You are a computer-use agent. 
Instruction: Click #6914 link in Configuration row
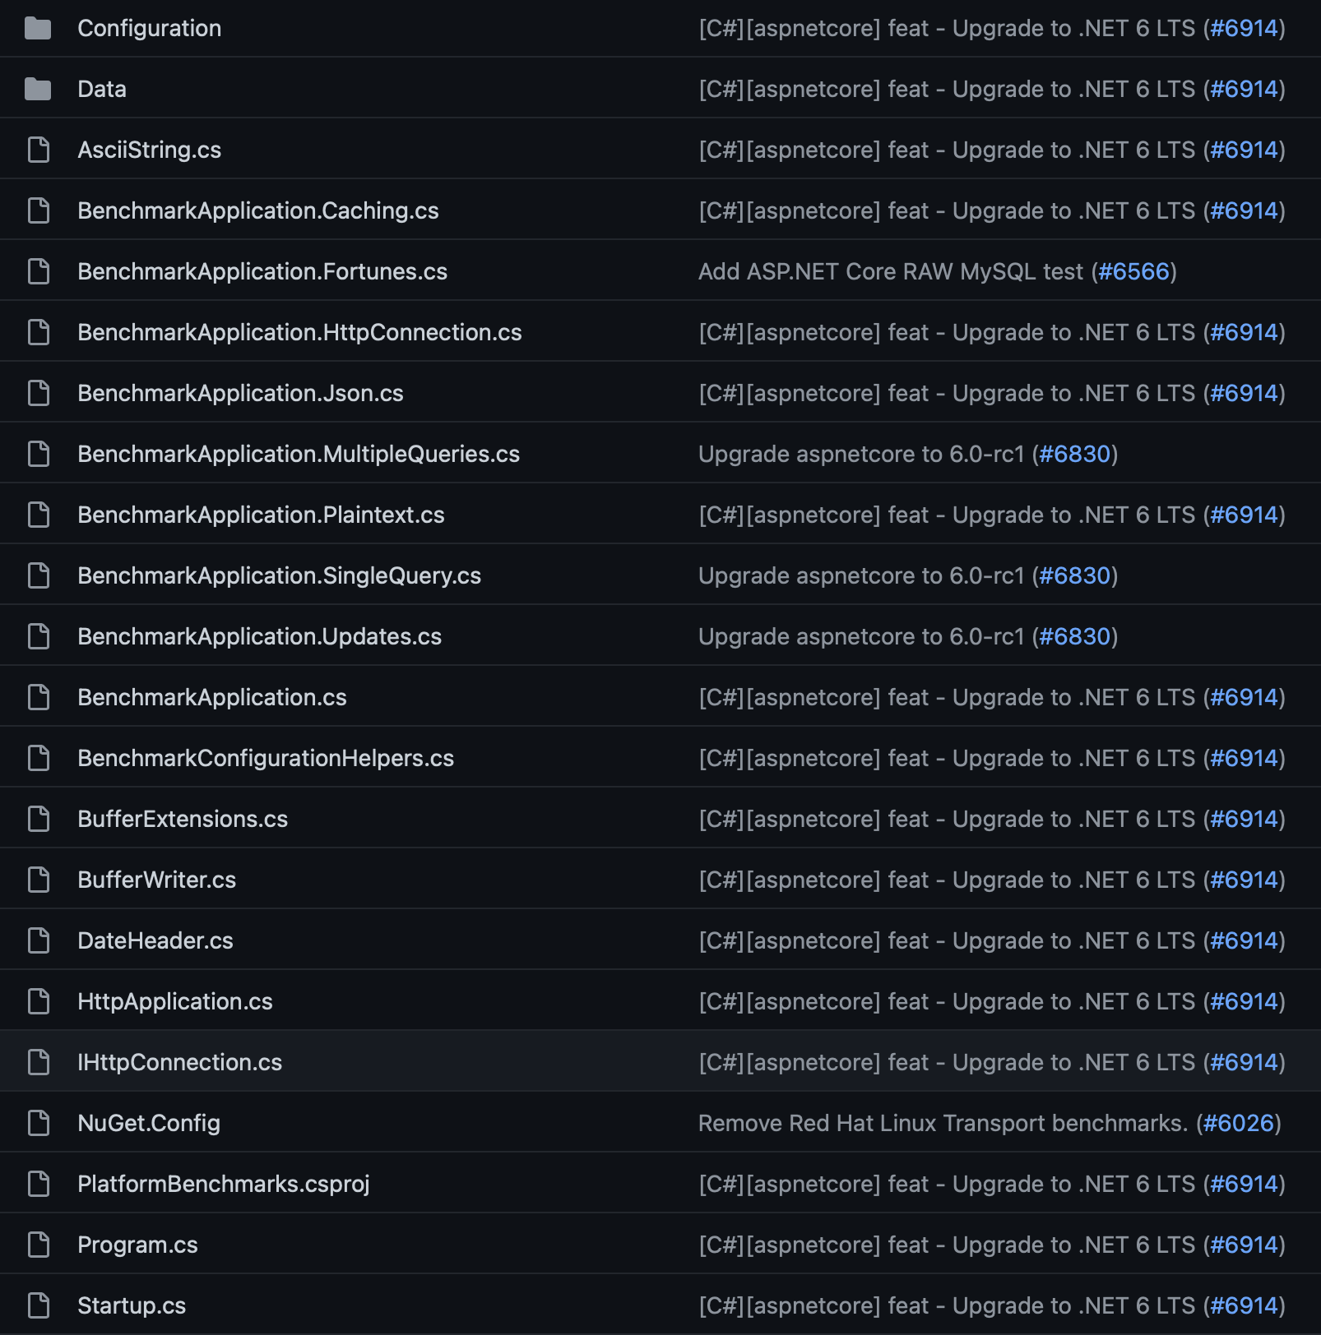1245,29
